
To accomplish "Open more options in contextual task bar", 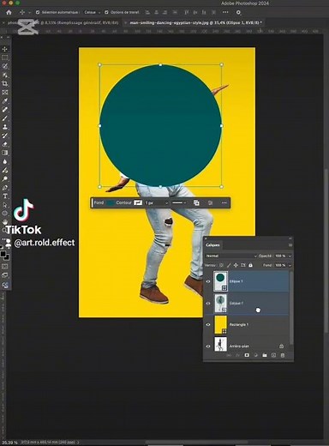I will (224, 202).
